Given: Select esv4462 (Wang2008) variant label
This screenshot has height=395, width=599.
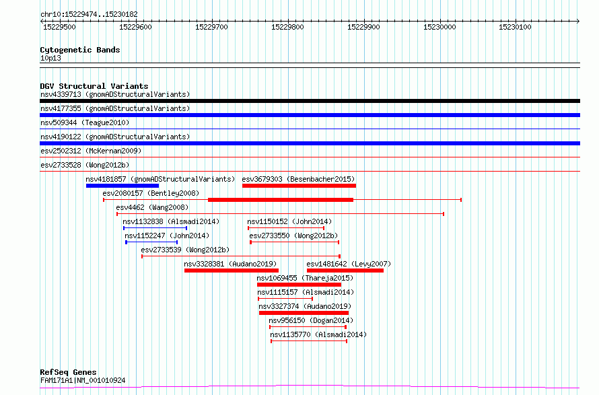Looking at the screenshot, I should pyautogui.click(x=152, y=207).
